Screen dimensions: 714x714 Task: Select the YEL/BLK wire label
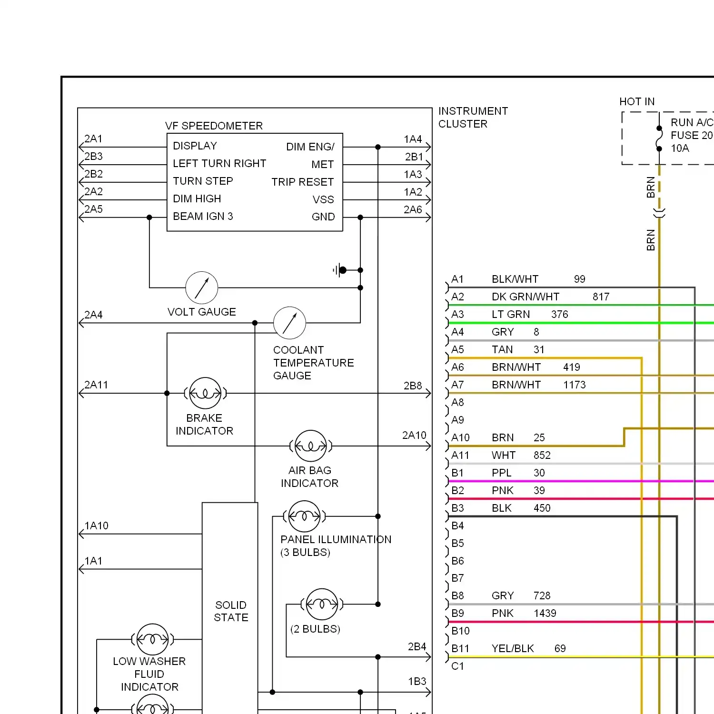click(513, 648)
